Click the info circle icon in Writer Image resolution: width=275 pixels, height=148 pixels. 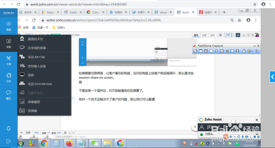tap(248, 35)
